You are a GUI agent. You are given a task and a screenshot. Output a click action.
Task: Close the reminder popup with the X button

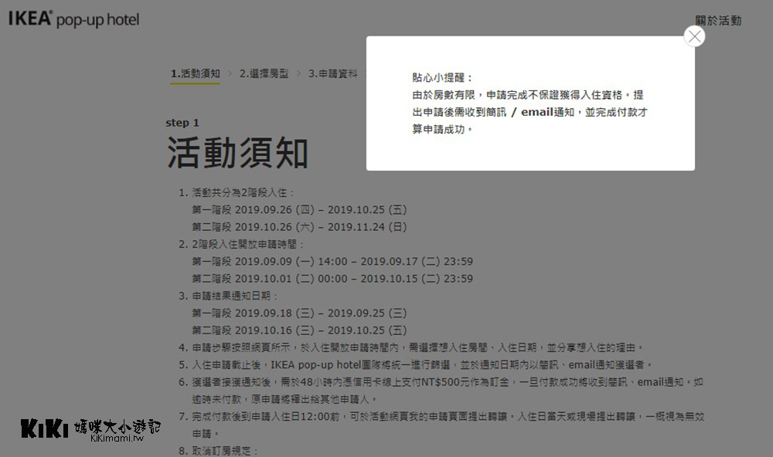click(x=694, y=36)
